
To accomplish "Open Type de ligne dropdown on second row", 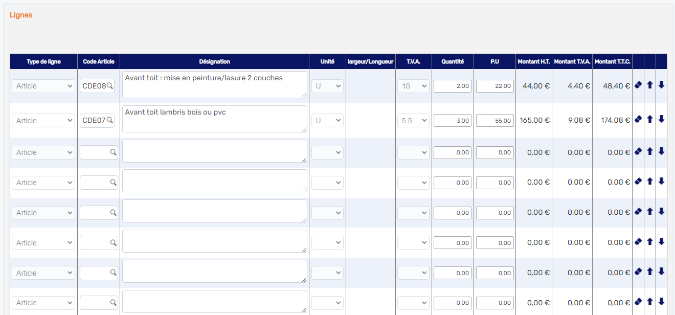I will pyautogui.click(x=43, y=121).
